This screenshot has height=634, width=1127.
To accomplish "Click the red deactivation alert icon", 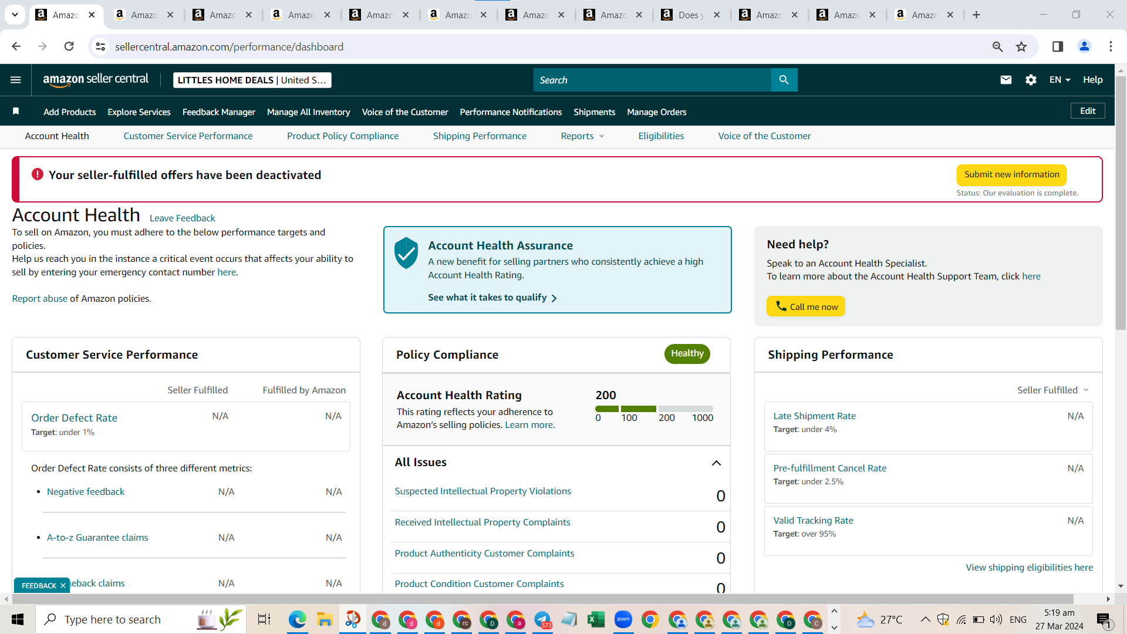I will tap(38, 174).
